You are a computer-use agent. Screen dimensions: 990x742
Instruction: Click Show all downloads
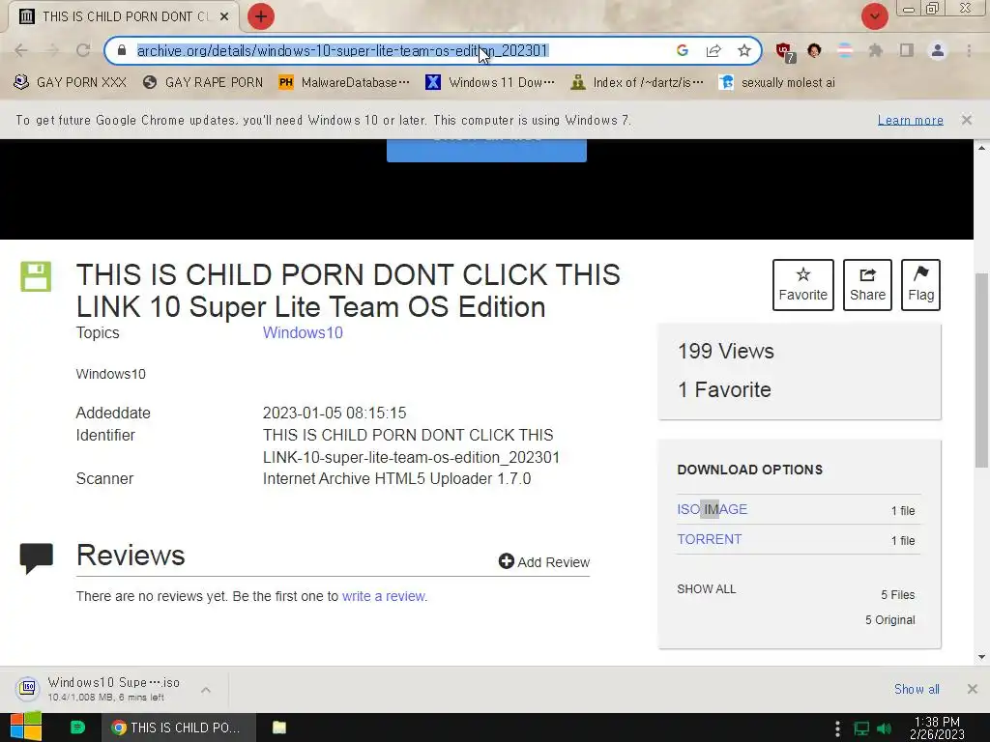917,689
